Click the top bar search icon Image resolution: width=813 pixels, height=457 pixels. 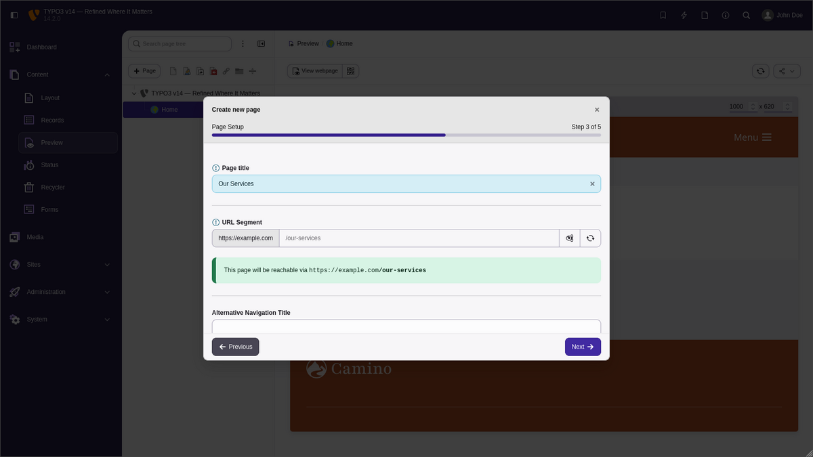click(x=746, y=15)
